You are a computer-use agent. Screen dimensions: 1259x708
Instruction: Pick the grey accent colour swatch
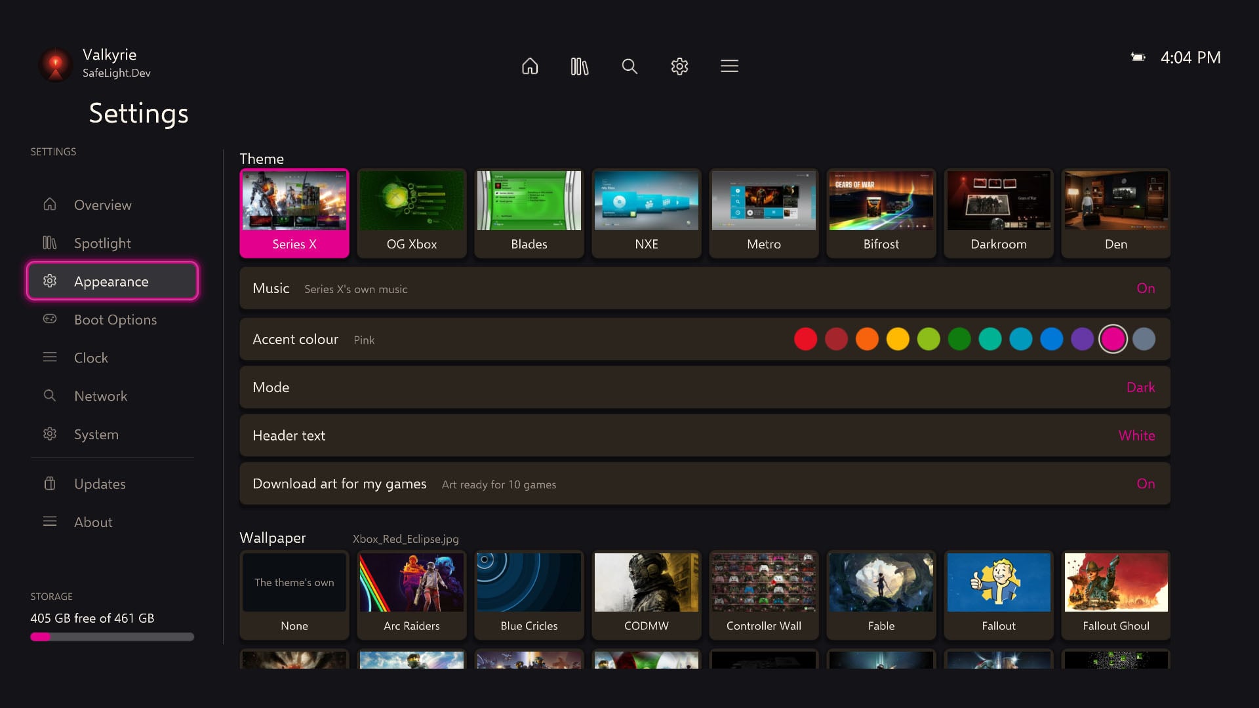point(1144,340)
